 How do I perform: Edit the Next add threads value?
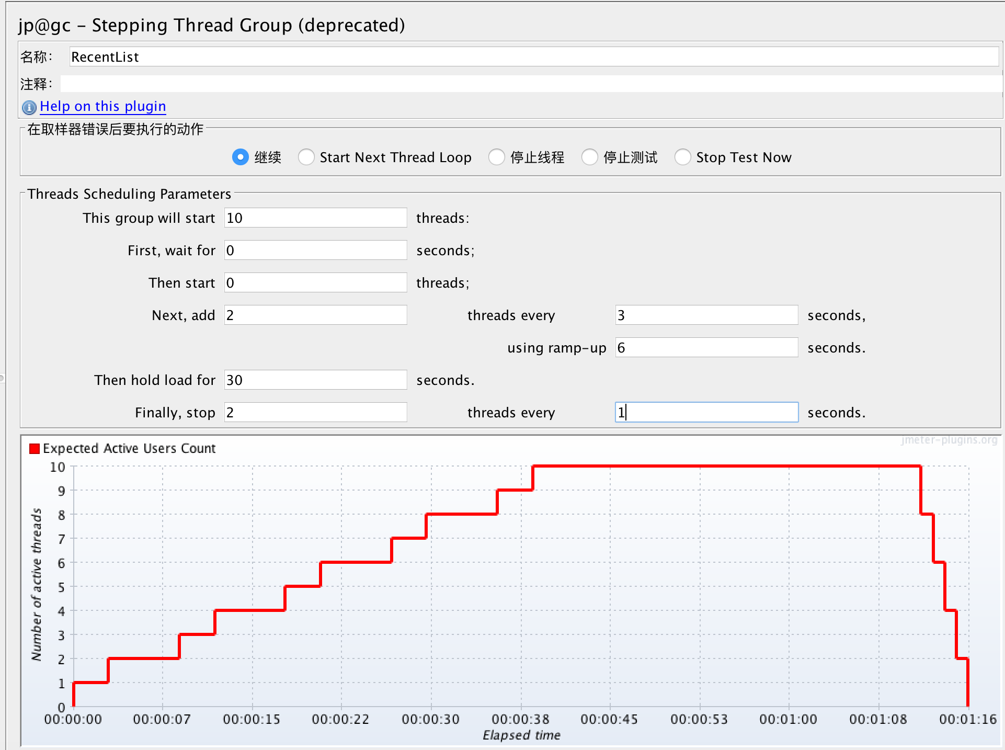tap(314, 315)
